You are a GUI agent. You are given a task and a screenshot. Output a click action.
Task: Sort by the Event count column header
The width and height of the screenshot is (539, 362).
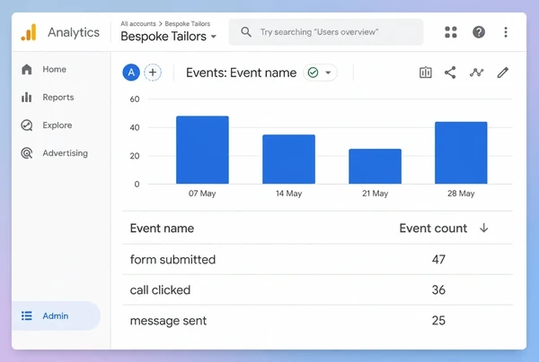click(433, 228)
